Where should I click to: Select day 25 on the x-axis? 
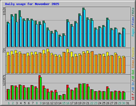pos(104,103)
